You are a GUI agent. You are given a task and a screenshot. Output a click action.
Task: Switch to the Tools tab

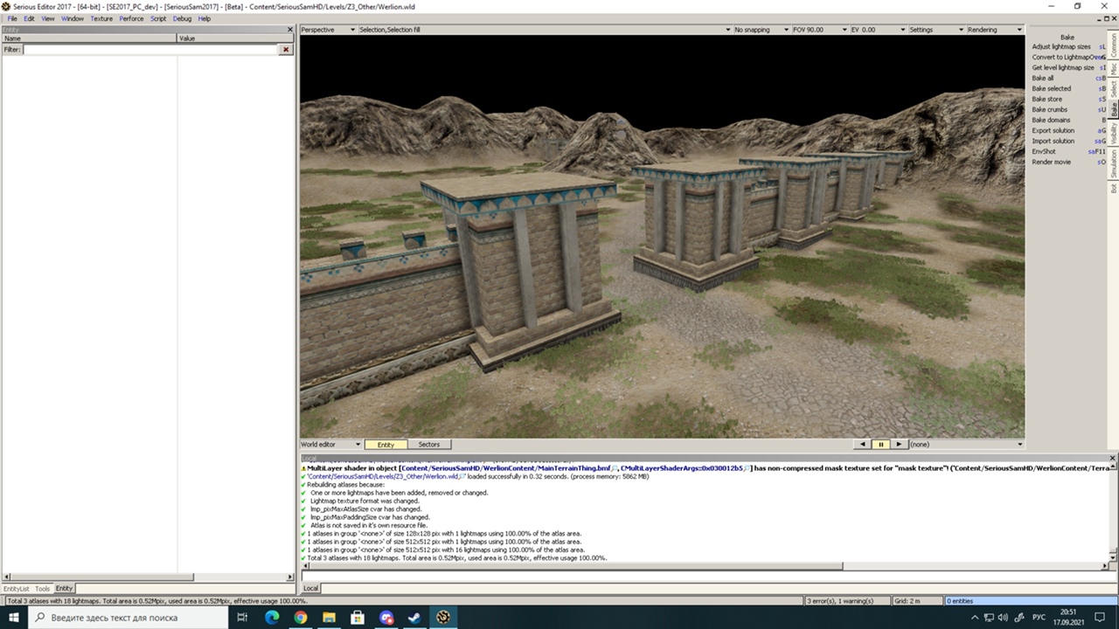[x=42, y=589]
